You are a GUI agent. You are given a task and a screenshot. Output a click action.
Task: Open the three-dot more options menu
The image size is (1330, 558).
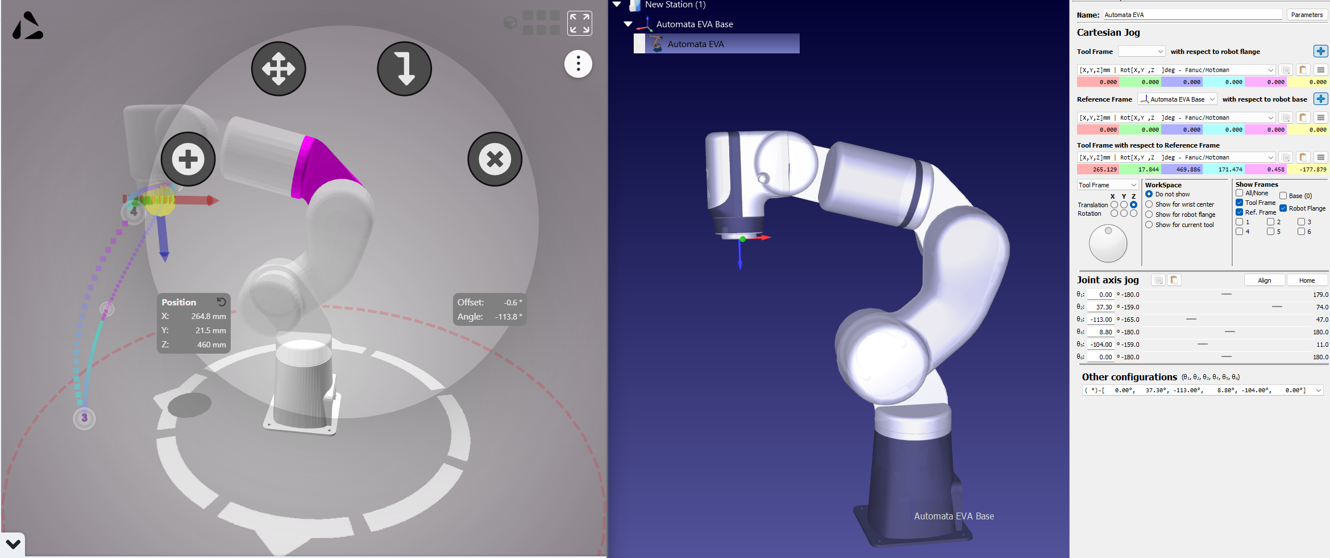(578, 64)
